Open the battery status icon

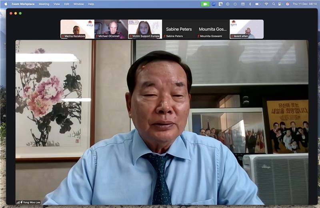(x=257, y=4)
